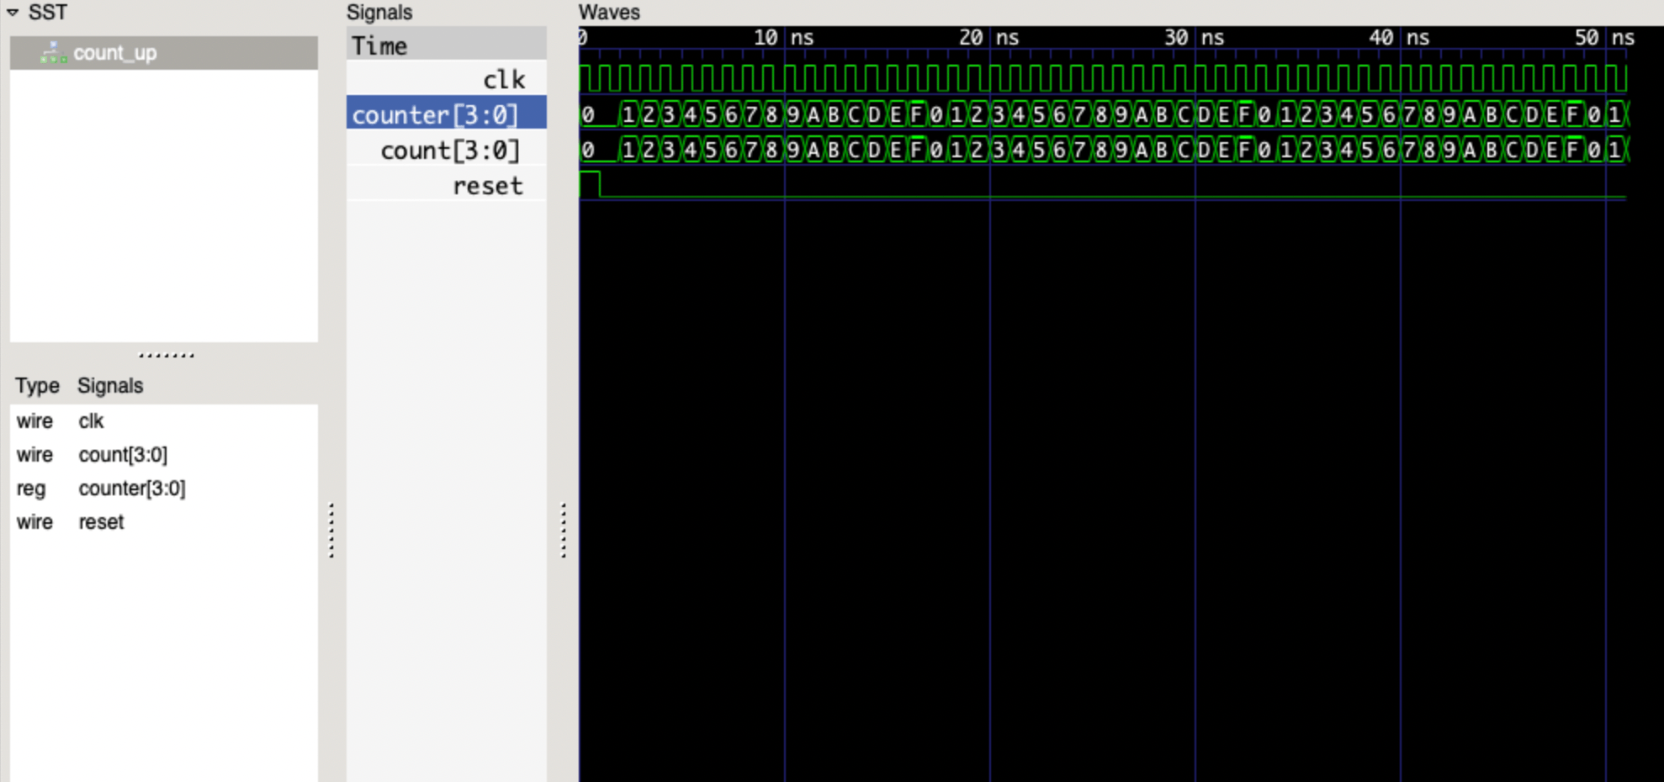Image resolution: width=1664 pixels, height=782 pixels.
Task: Click the divider handle between SST and Signals
Action: coord(331,530)
